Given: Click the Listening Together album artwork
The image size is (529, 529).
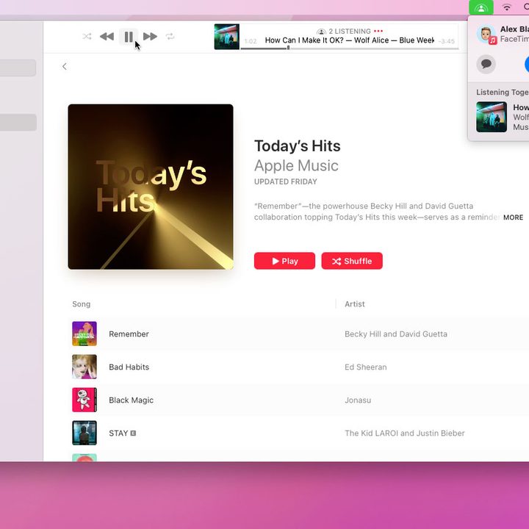Looking at the screenshot, I should coord(492,117).
